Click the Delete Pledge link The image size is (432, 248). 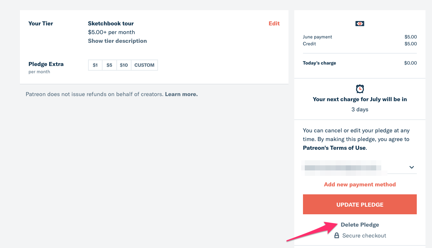point(360,225)
